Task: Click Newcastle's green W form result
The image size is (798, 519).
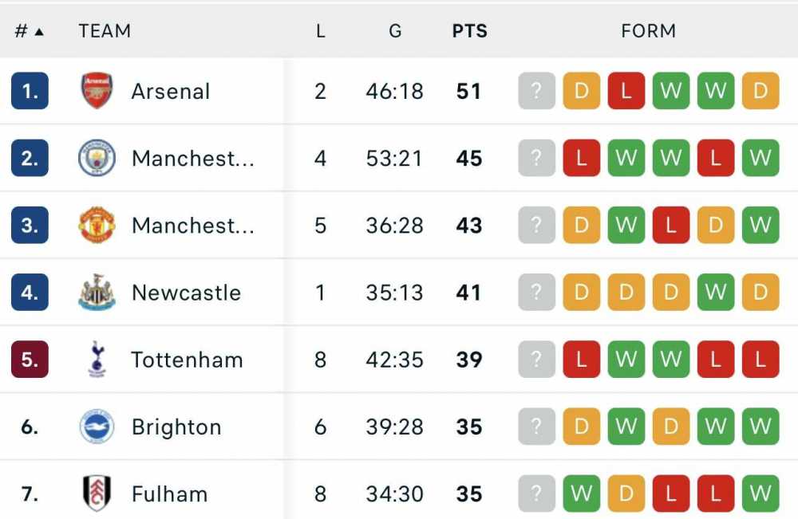Action: pyautogui.click(x=716, y=293)
